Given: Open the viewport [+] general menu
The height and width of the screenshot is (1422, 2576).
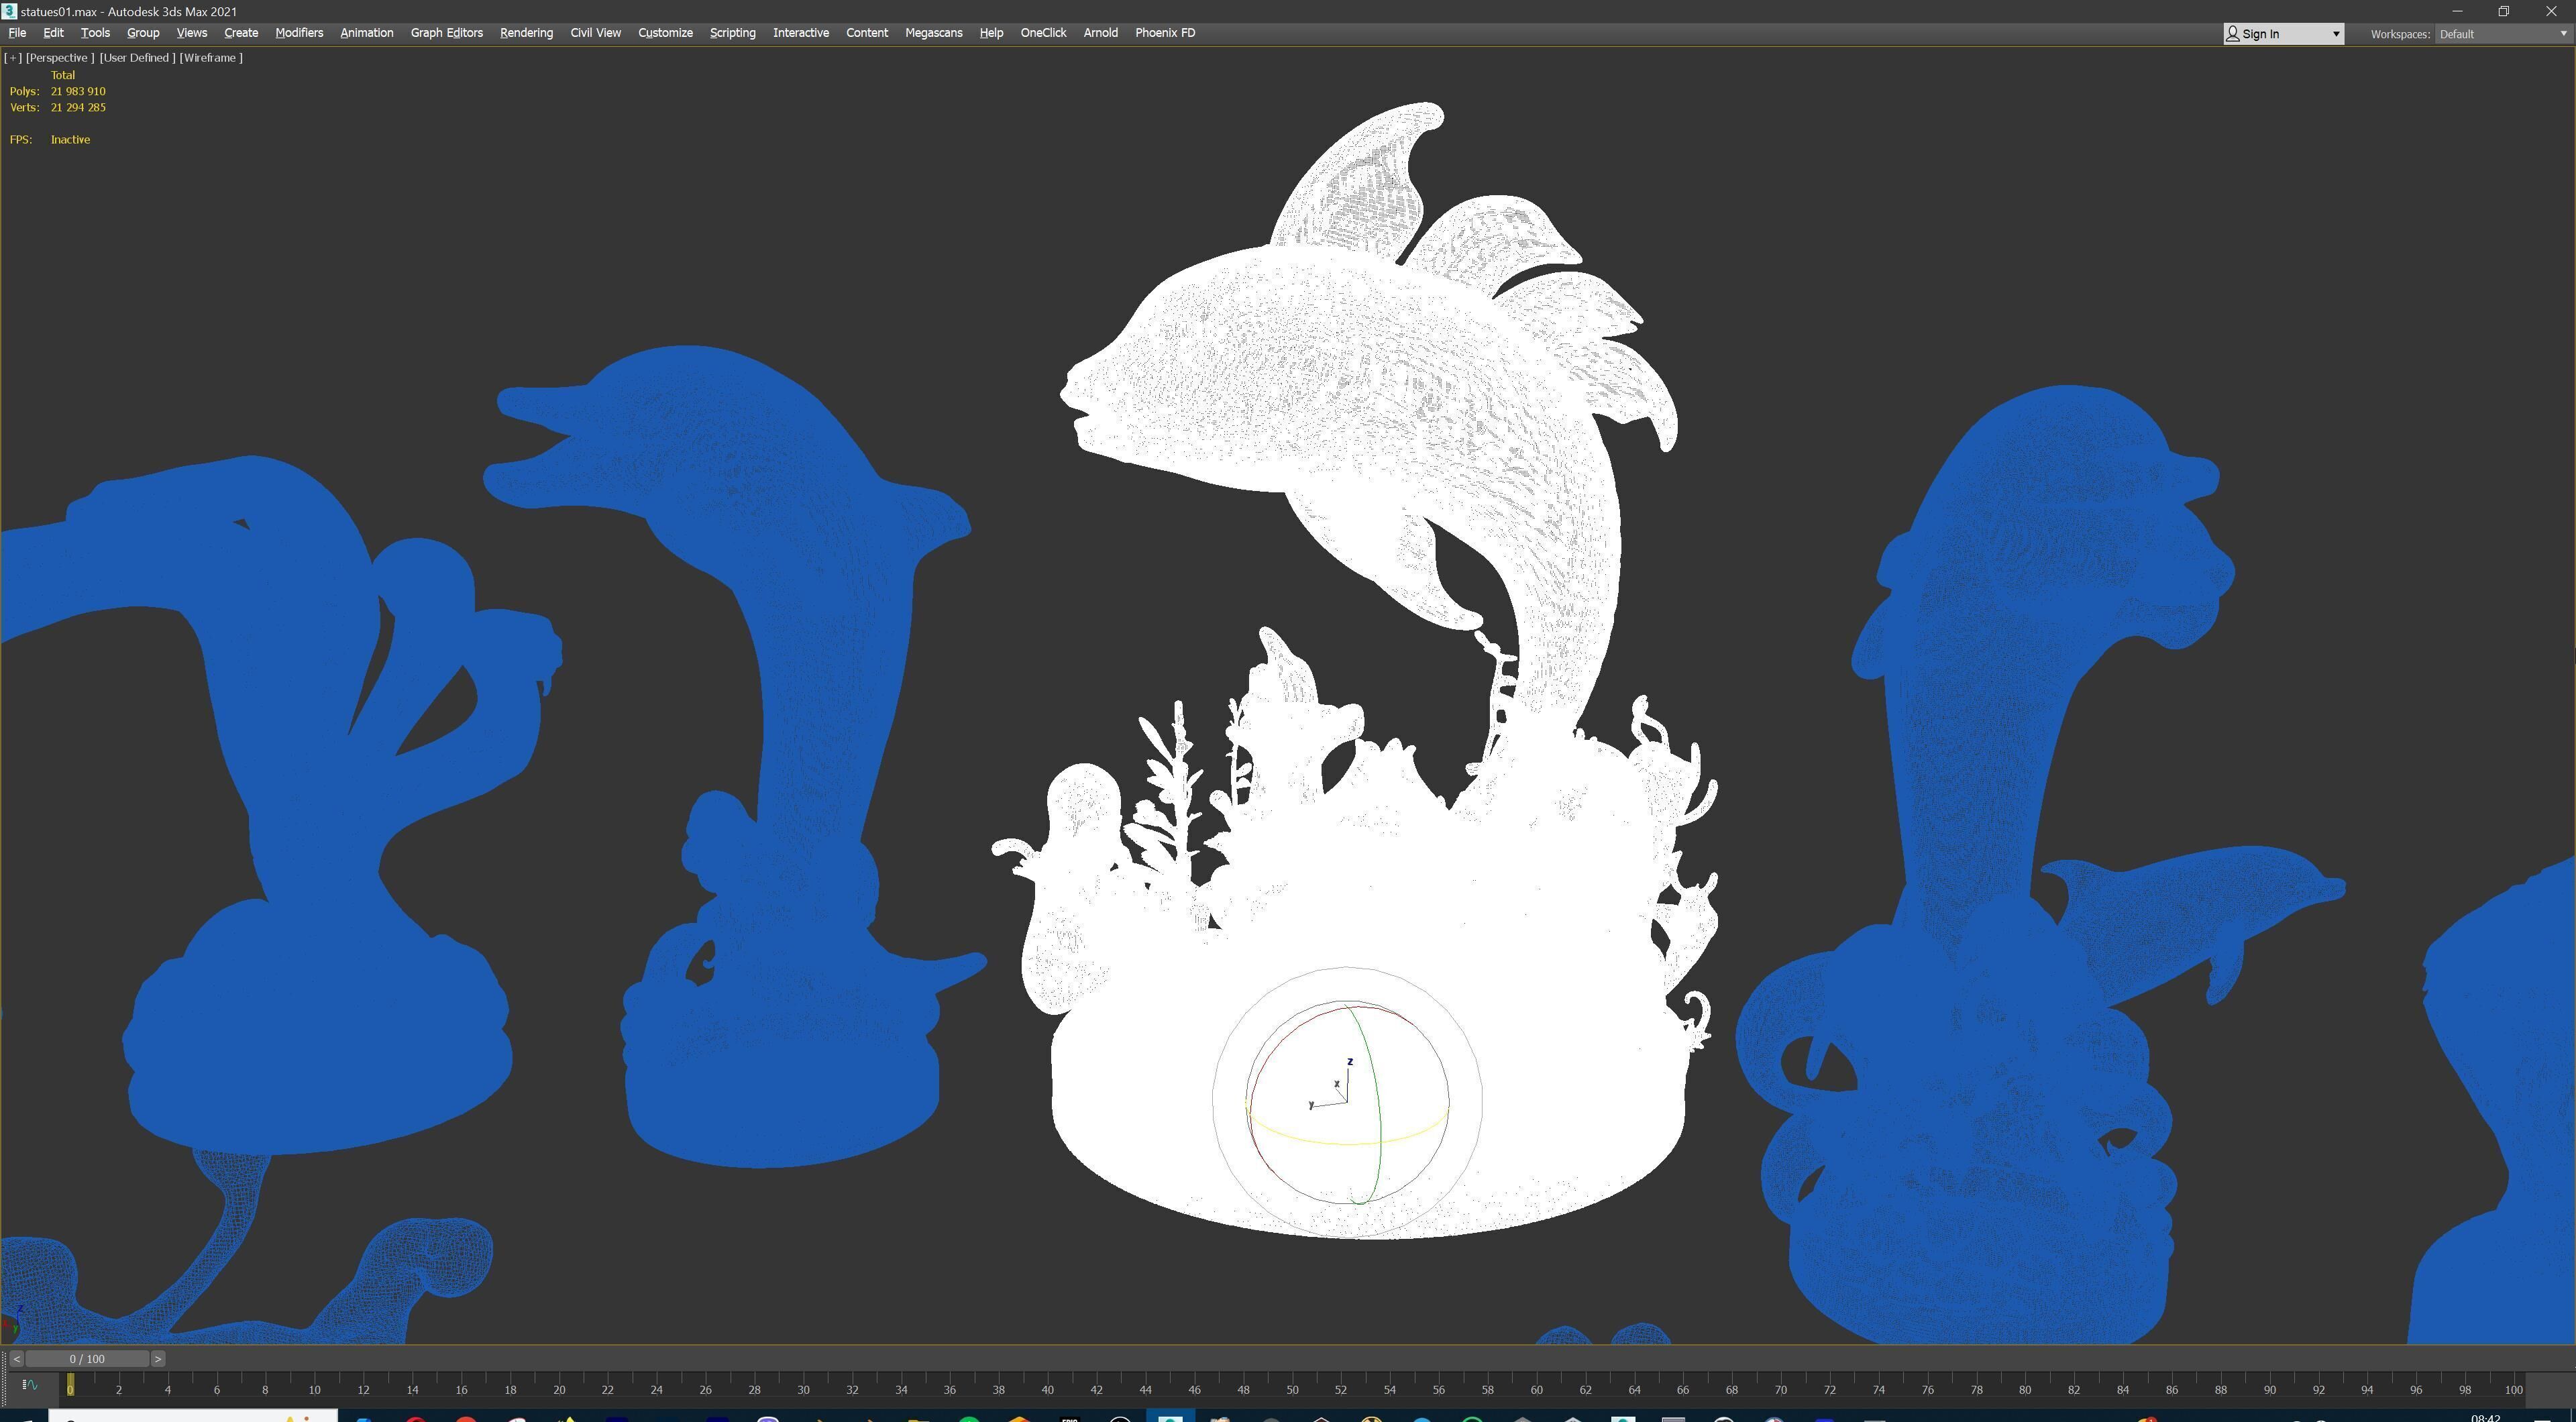Looking at the screenshot, I should pos(13,58).
